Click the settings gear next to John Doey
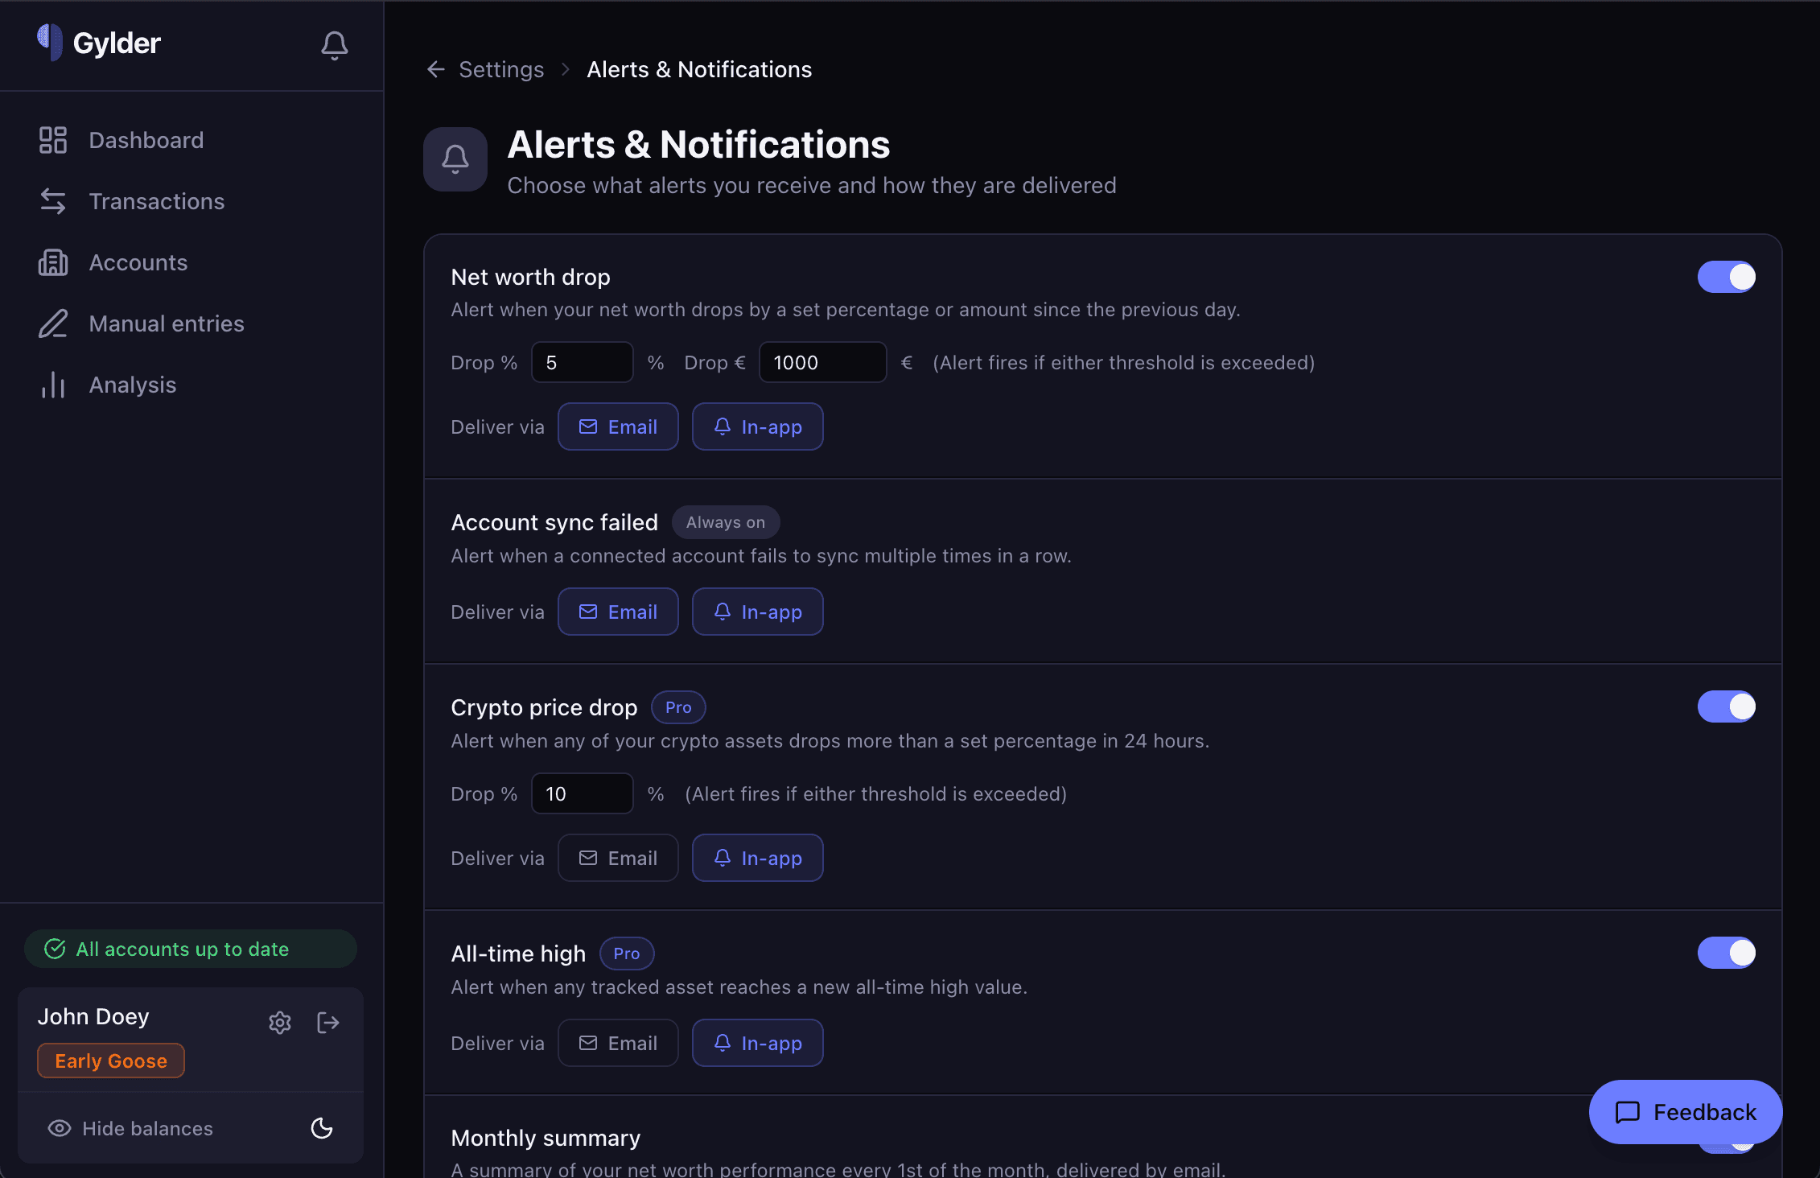Screen dimensions: 1820x1178 point(280,1023)
